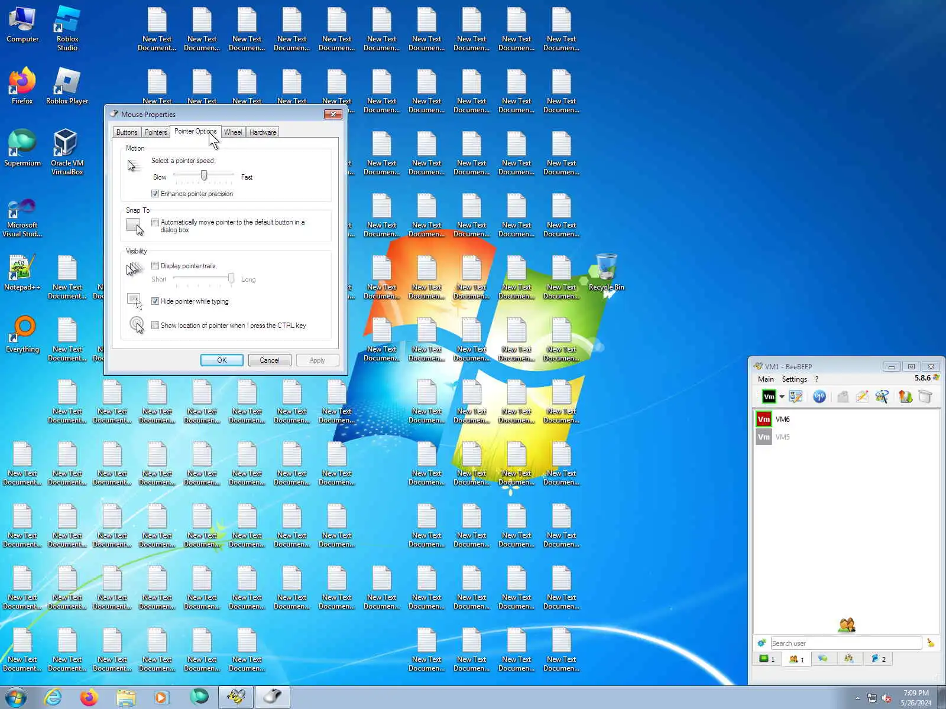Click the grayed-out envelope icon in BeeBEEP toolbar

point(843,397)
